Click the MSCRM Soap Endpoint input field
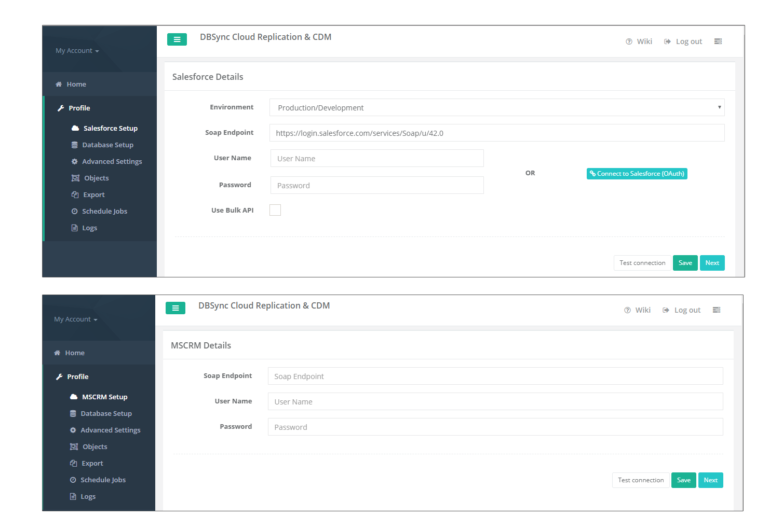Image resolution: width=783 pixels, height=531 pixels. (x=495, y=376)
